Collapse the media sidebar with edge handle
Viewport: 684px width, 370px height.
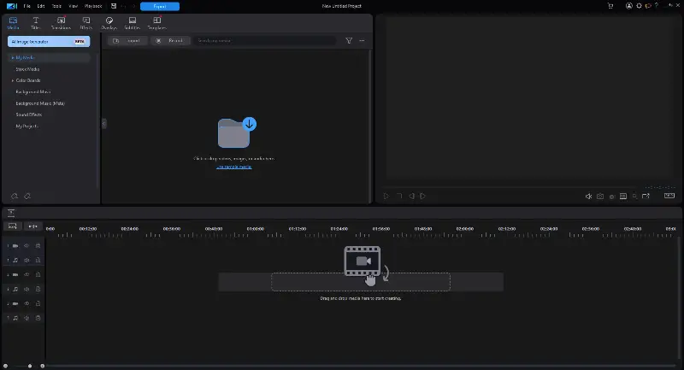[x=103, y=123]
